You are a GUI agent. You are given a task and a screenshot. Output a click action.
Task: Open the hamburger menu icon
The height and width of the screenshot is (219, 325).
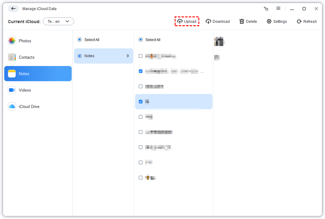click(278, 9)
